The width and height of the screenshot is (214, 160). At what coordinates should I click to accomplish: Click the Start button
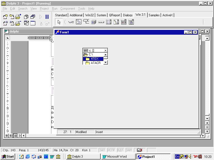click(x=8, y=157)
